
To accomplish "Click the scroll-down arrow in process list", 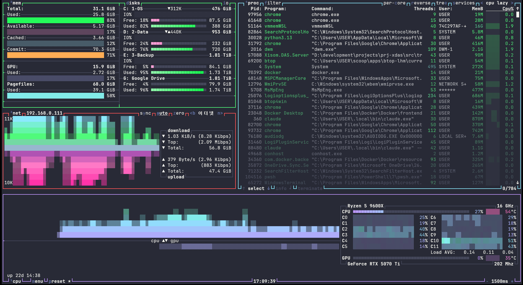I will pos(517,183).
